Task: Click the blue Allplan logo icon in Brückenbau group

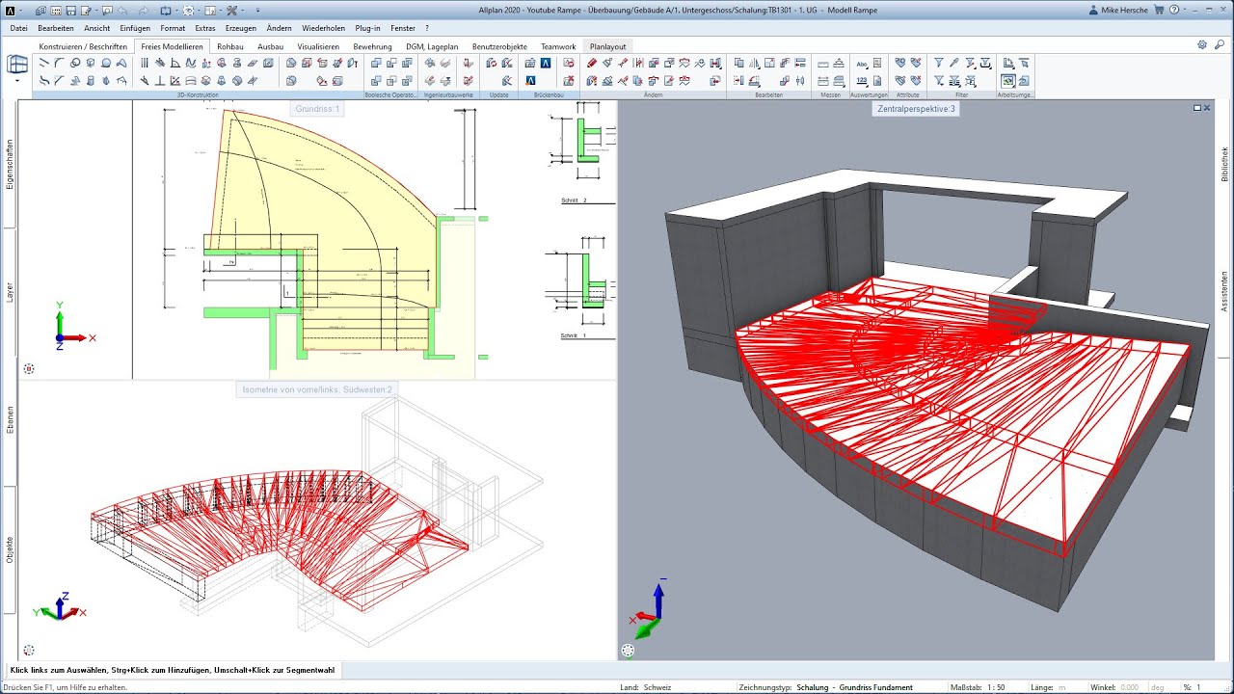Action: (x=546, y=63)
